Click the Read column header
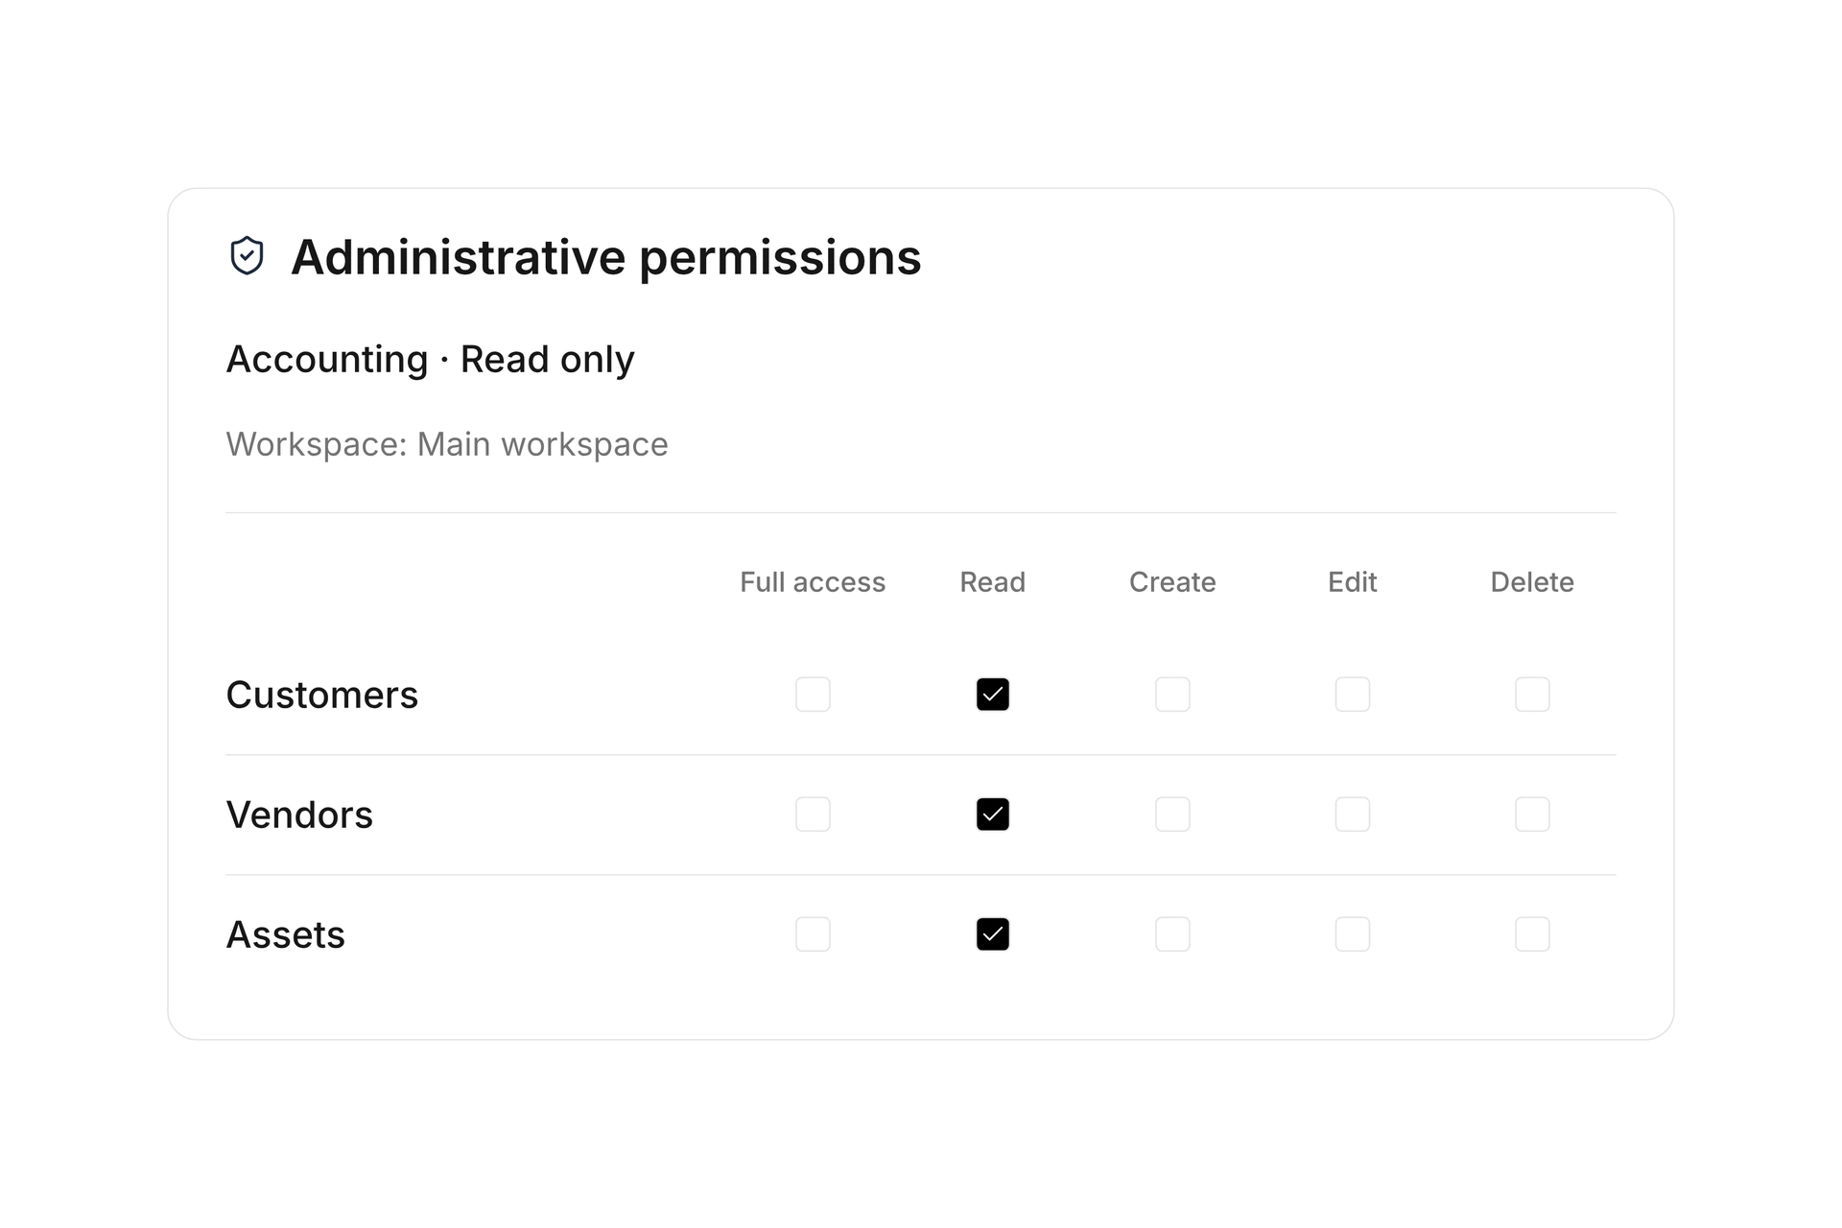1842x1228 pixels. click(x=993, y=582)
